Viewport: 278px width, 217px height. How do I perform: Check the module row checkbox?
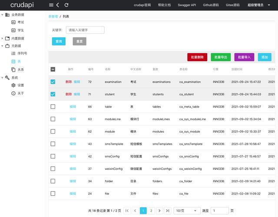(53, 131)
